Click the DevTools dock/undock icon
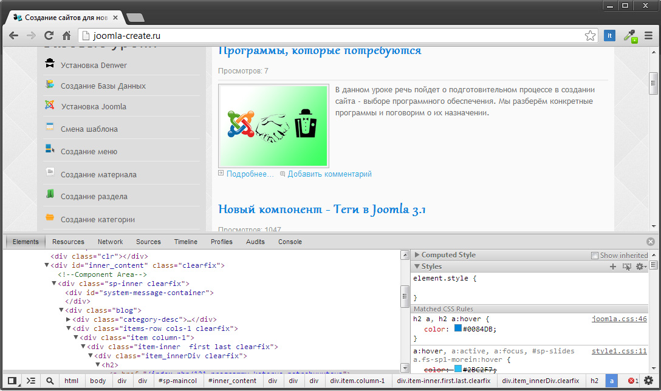Viewport: 661px width, 391px height. [x=12, y=381]
